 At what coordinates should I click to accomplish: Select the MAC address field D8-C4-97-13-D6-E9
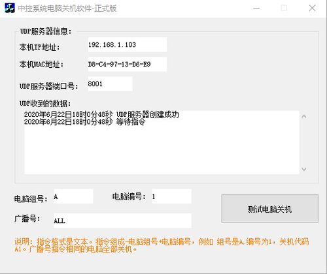[x=128, y=64]
